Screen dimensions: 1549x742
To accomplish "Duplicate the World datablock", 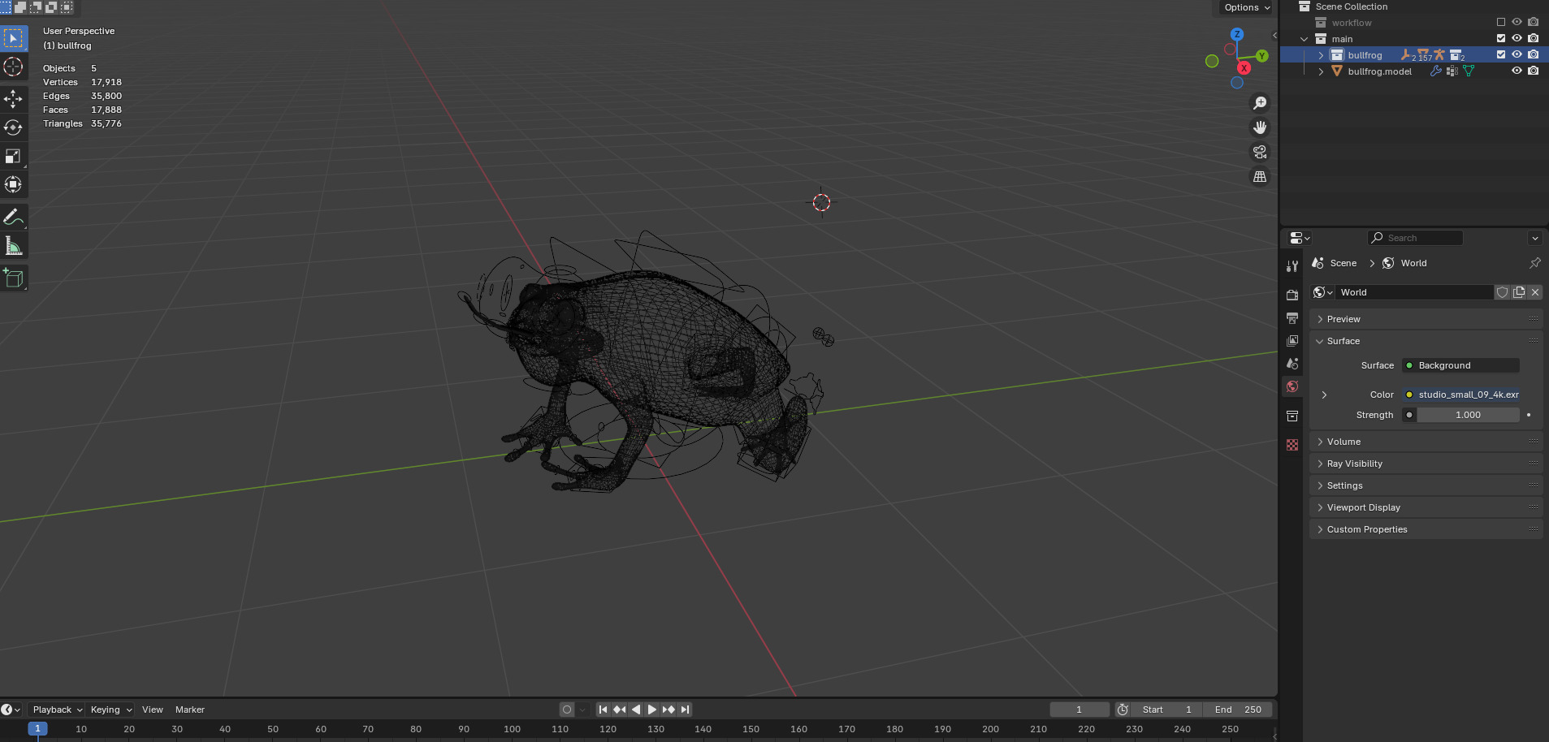I will [1519, 292].
